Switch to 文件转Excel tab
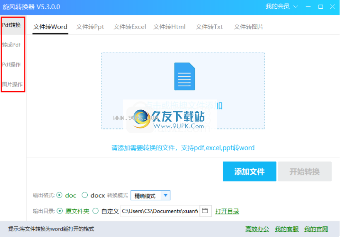 point(130,27)
